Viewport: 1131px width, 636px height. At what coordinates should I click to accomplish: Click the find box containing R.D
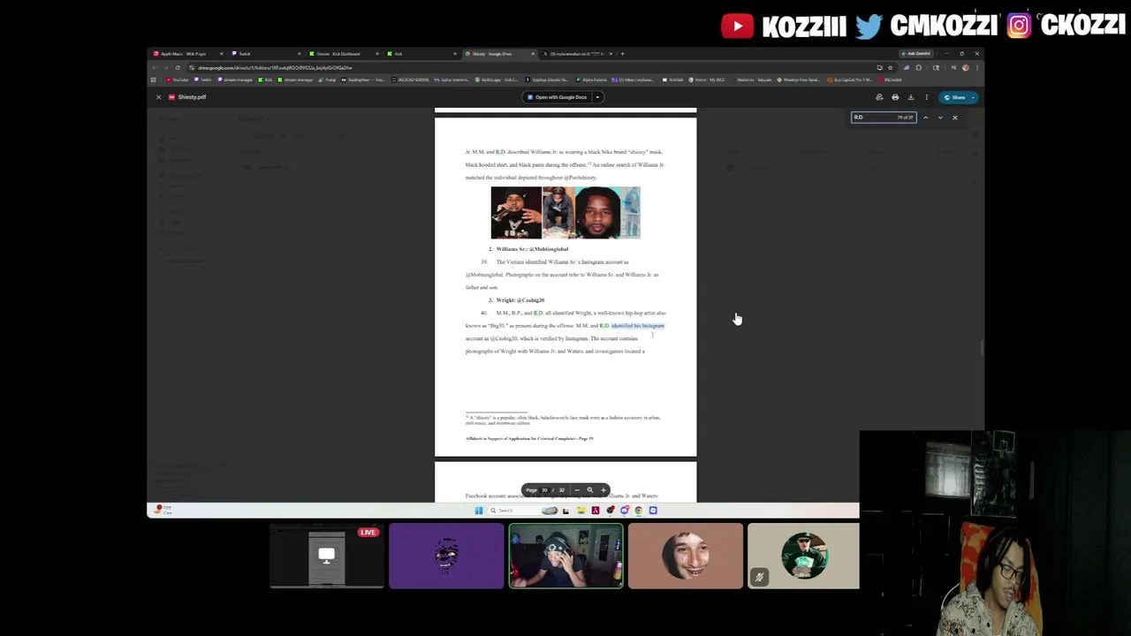884,117
